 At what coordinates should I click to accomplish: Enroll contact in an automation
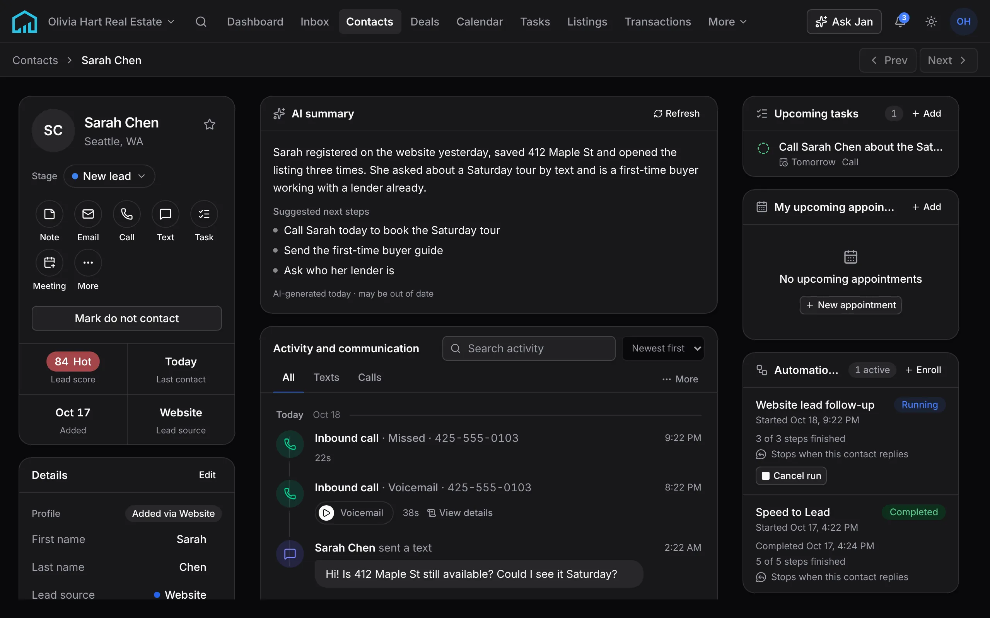click(x=923, y=370)
